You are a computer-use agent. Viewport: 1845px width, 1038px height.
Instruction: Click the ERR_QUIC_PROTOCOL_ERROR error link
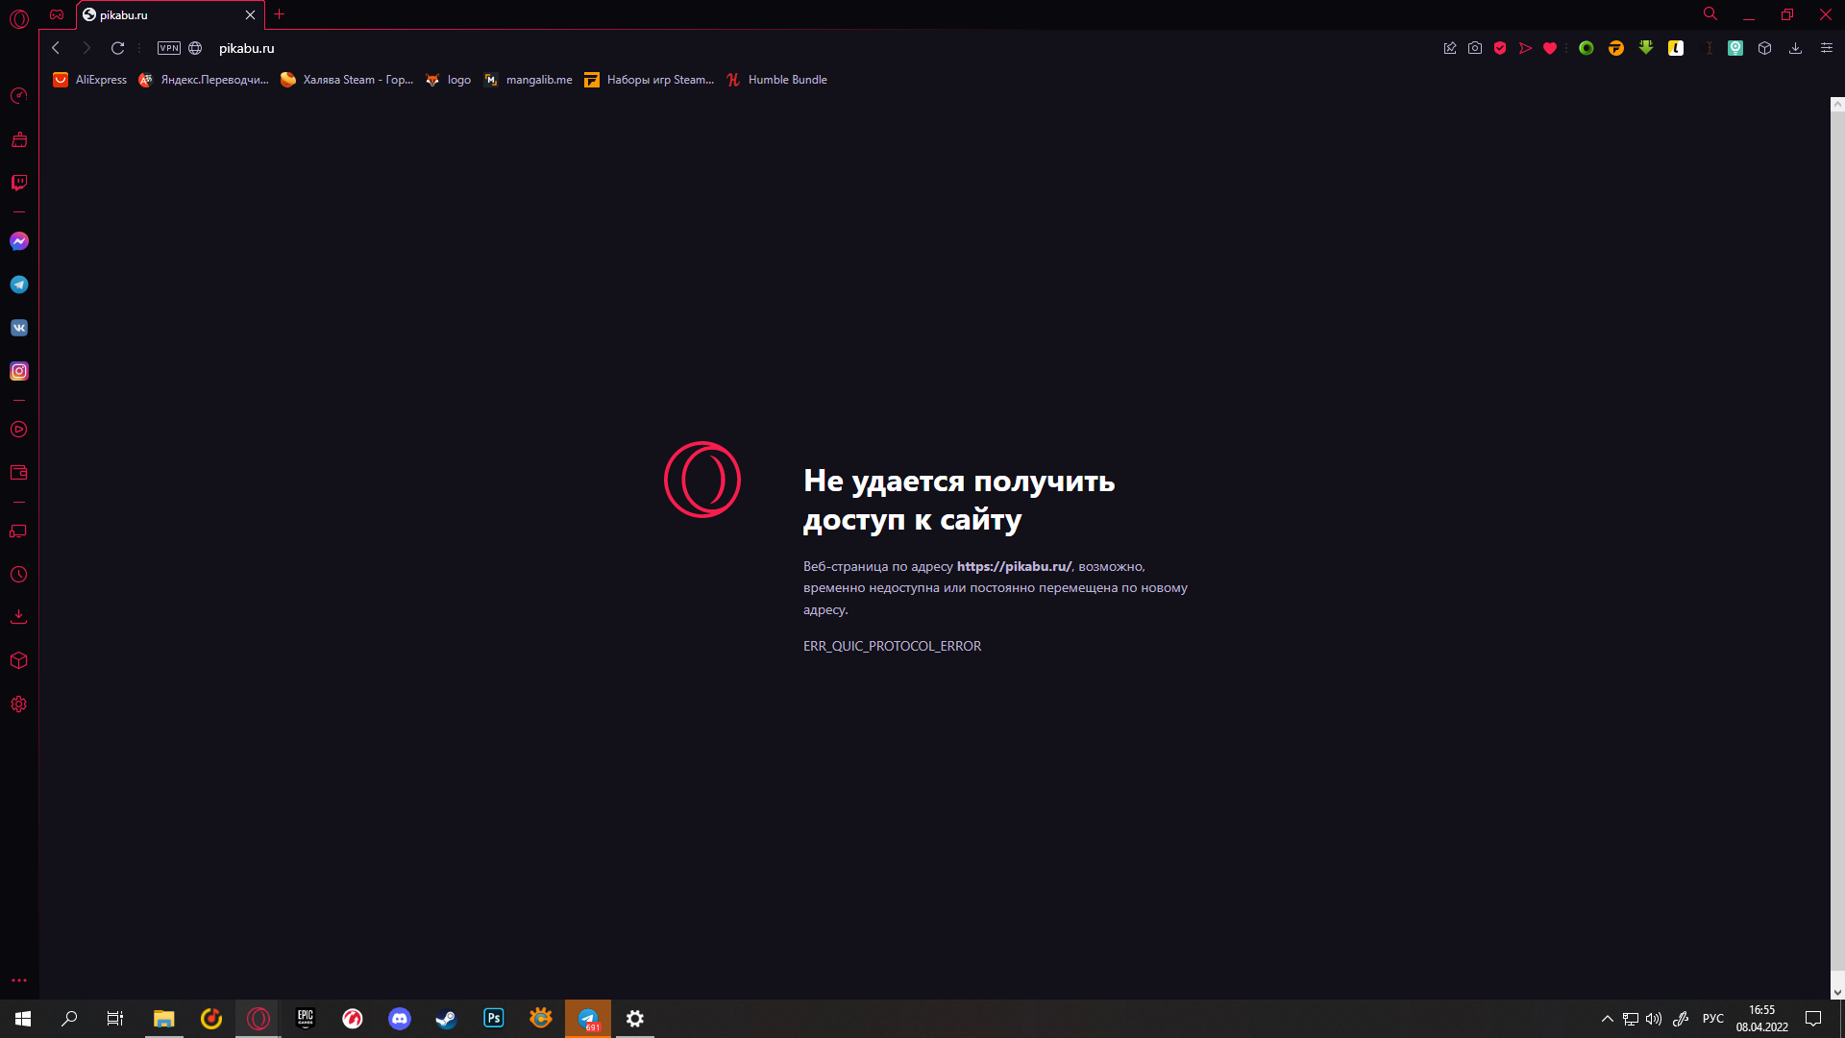[892, 645]
